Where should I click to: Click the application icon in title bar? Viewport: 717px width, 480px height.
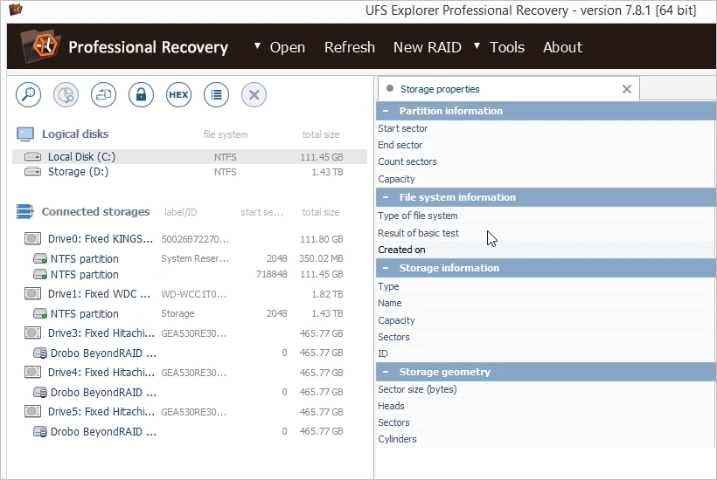click(x=16, y=9)
